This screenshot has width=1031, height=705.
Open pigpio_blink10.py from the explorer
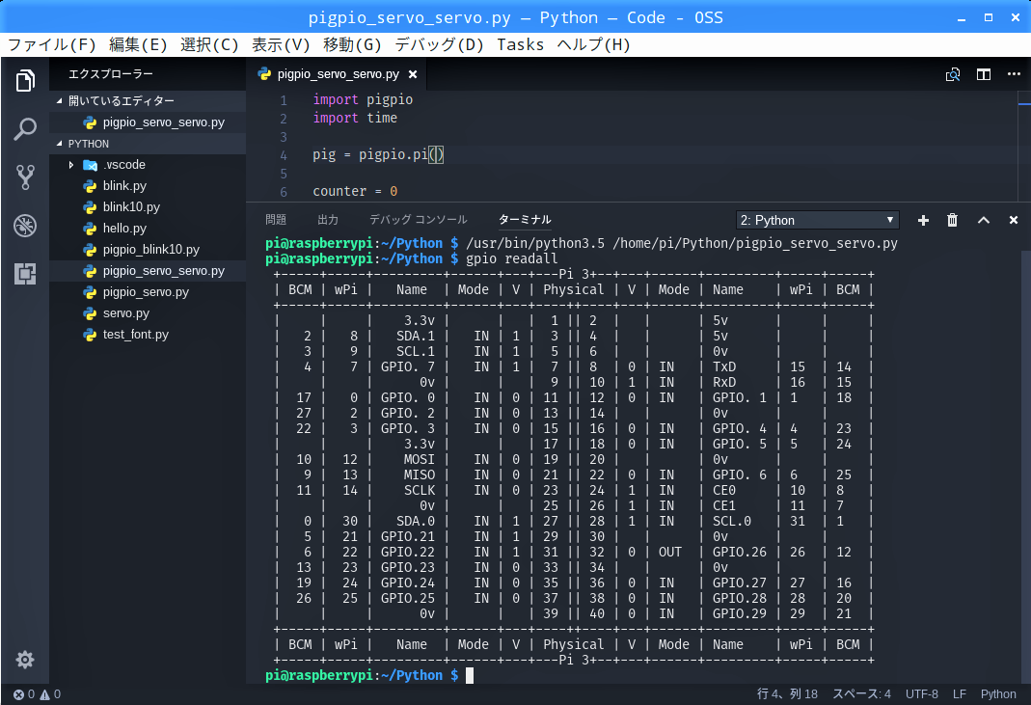click(148, 249)
